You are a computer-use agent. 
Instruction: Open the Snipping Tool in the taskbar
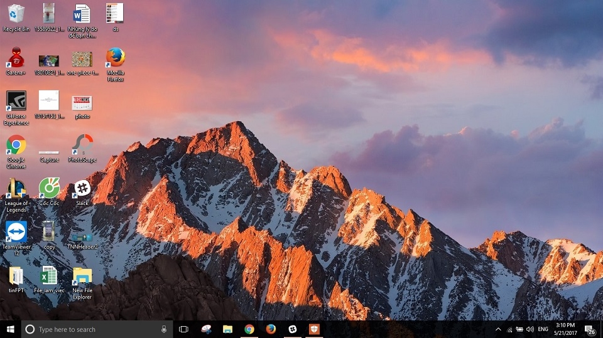coord(206,329)
